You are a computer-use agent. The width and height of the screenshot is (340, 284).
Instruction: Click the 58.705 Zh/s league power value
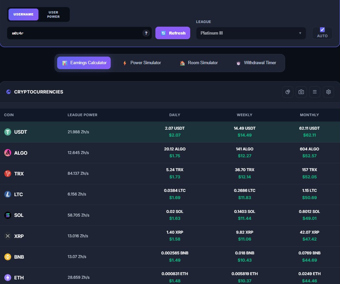tap(79, 215)
